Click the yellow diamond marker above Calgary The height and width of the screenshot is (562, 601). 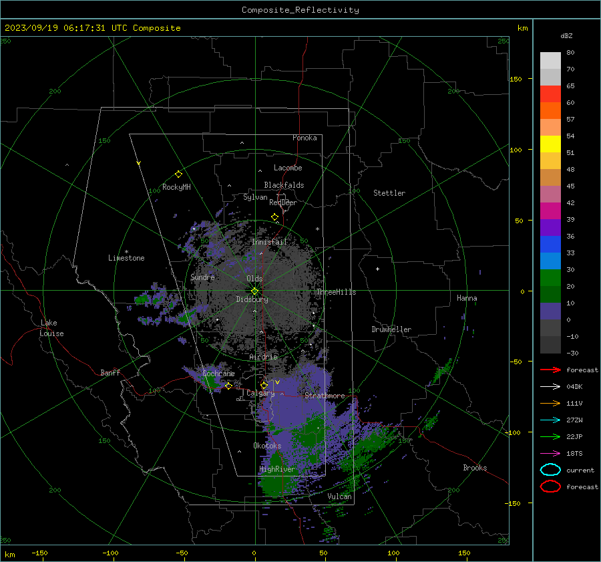coord(264,385)
